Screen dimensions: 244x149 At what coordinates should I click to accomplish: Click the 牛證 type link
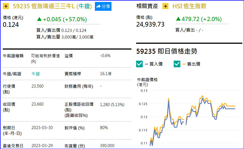tap(36, 74)
